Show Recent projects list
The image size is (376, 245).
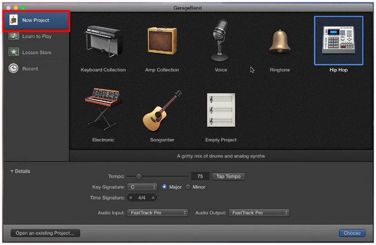click(x=36, y=68)
